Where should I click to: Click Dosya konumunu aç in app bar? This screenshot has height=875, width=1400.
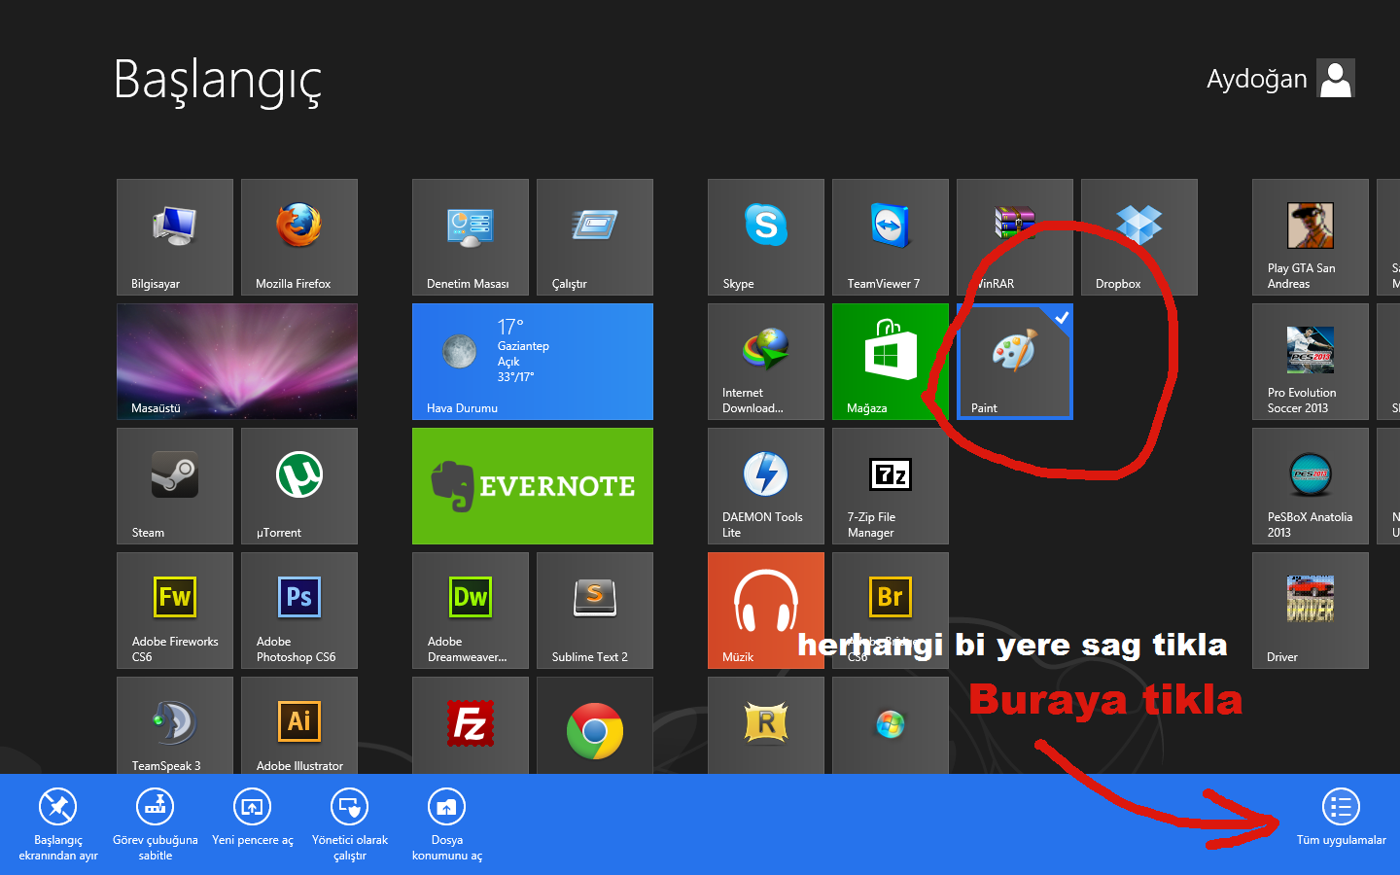(x=447, y=823)
